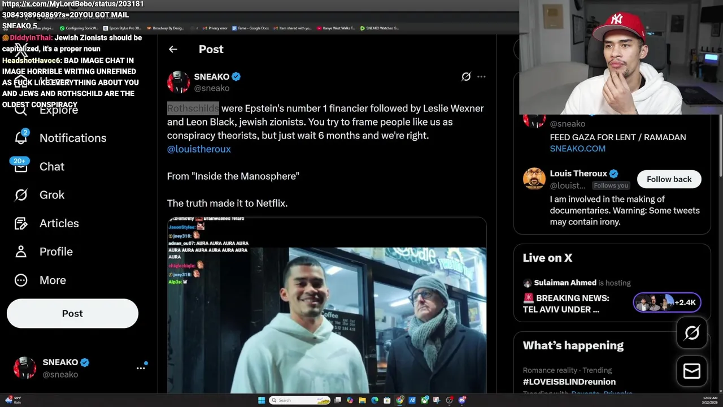Open Privacy error bookmark
The image size is (723, 407).
215,28
